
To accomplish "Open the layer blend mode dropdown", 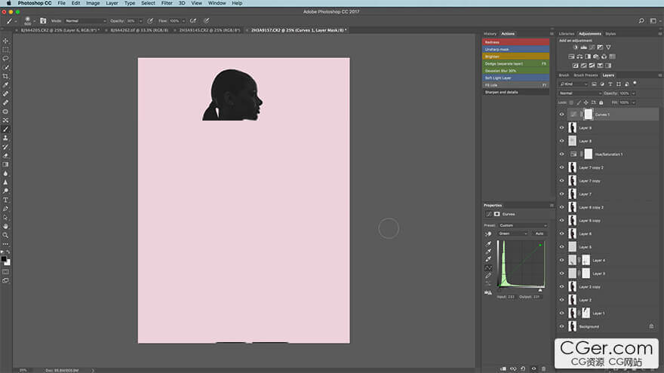I will coord(579,93).
